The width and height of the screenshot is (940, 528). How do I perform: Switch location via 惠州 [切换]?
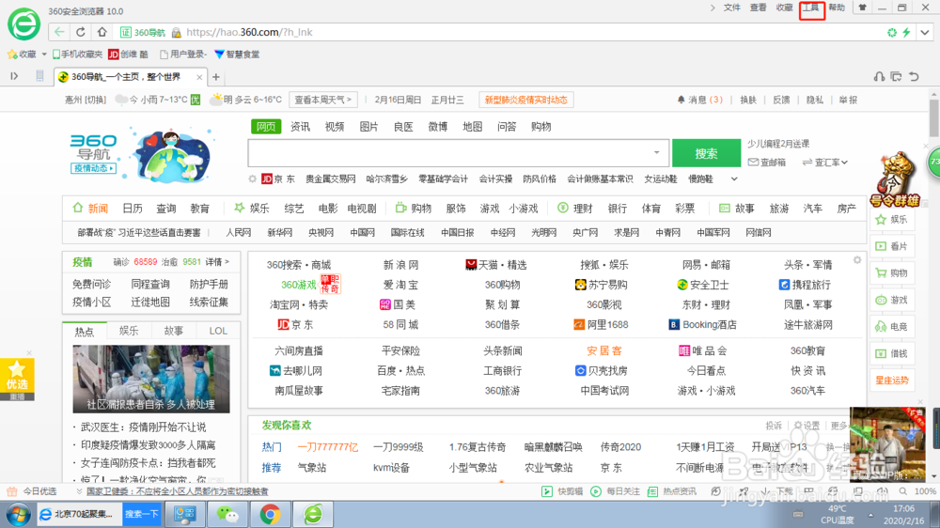click(86, 101)
